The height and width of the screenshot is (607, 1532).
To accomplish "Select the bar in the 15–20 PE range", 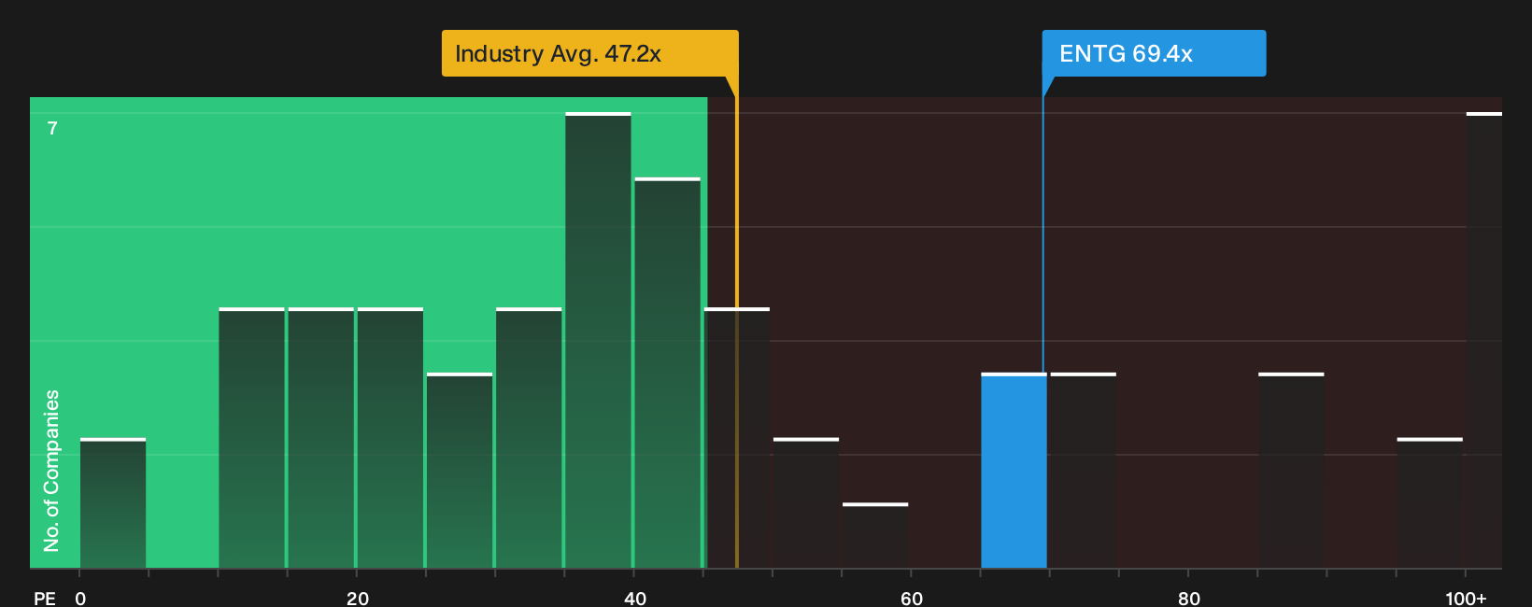I will coord(321,438).
